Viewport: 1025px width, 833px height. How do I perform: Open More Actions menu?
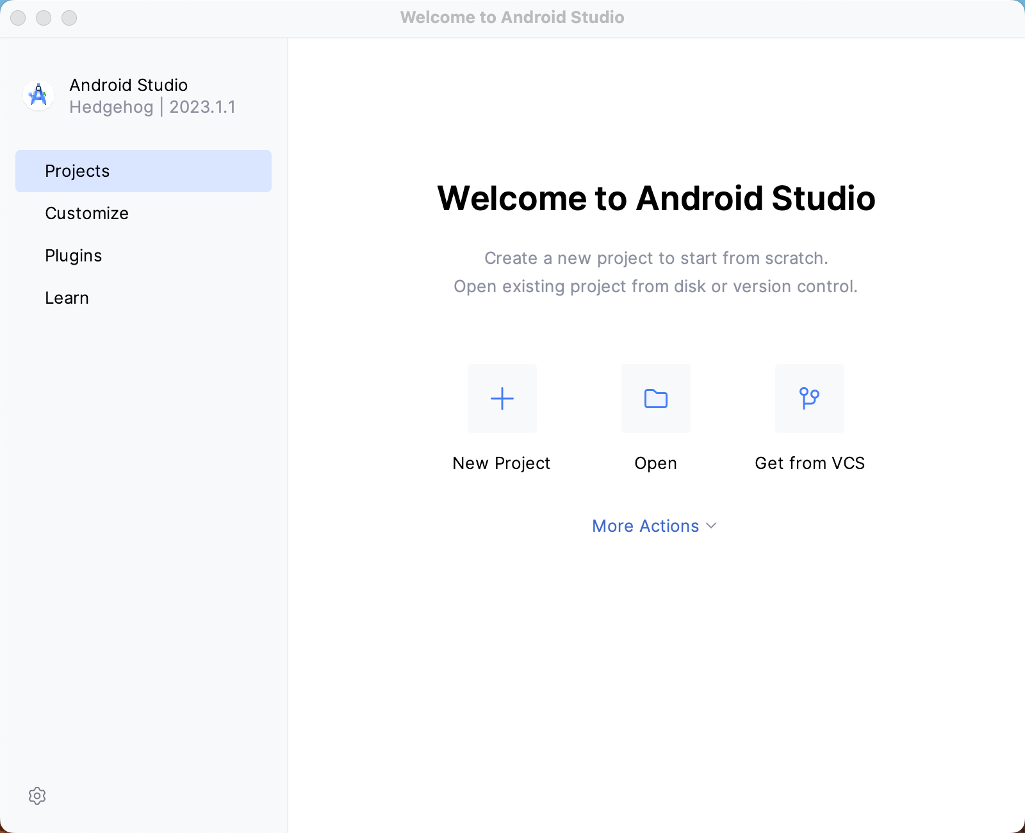pos(645,525)
